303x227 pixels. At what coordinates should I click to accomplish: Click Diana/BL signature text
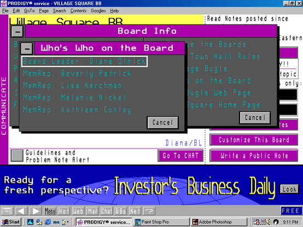183,143
